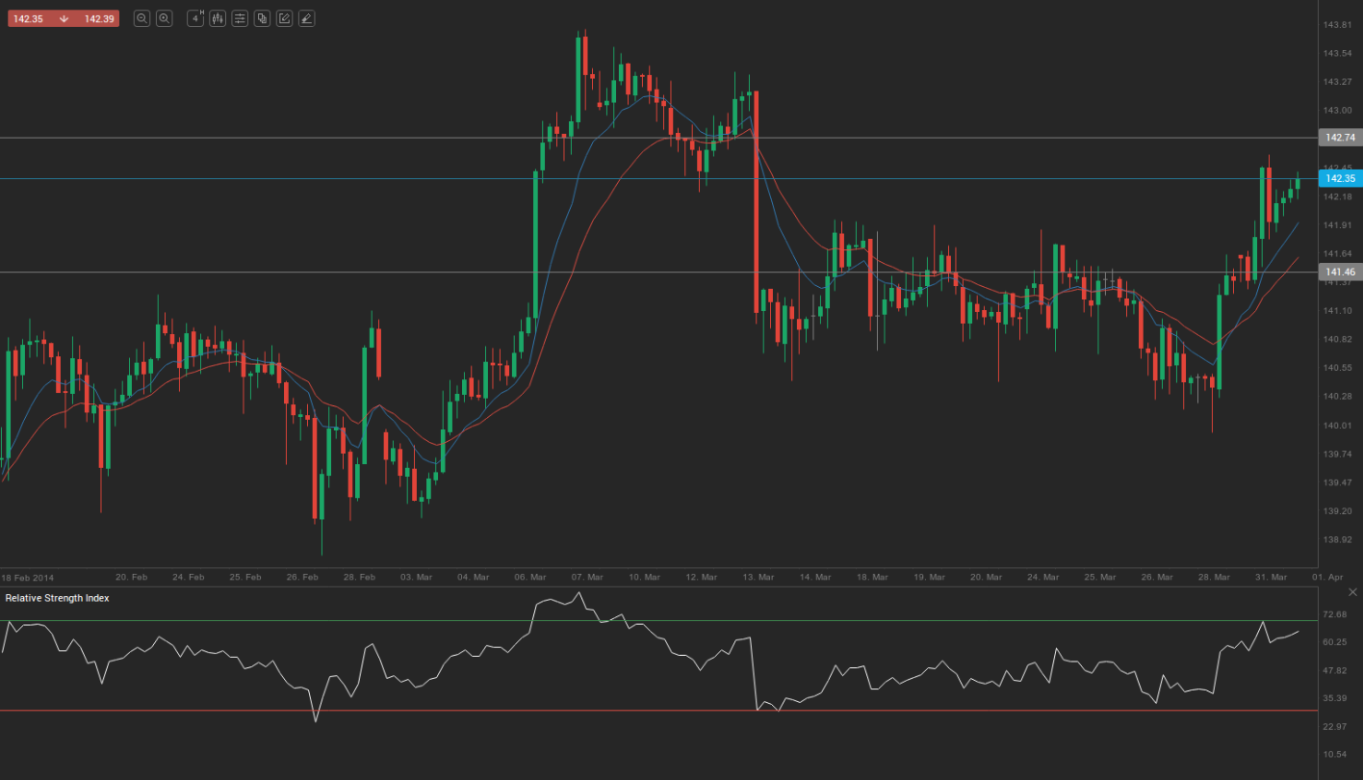Select the 141.46 horizontal level label
The width and height of the screenshot is (1363, 780).
(1339, 273)
